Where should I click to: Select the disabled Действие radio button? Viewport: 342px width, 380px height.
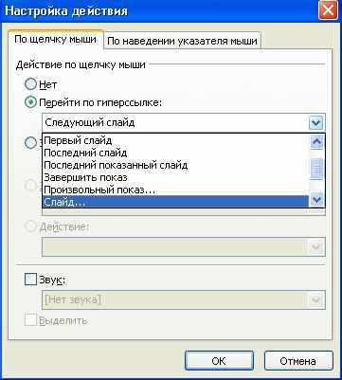[x=30, y=226]
